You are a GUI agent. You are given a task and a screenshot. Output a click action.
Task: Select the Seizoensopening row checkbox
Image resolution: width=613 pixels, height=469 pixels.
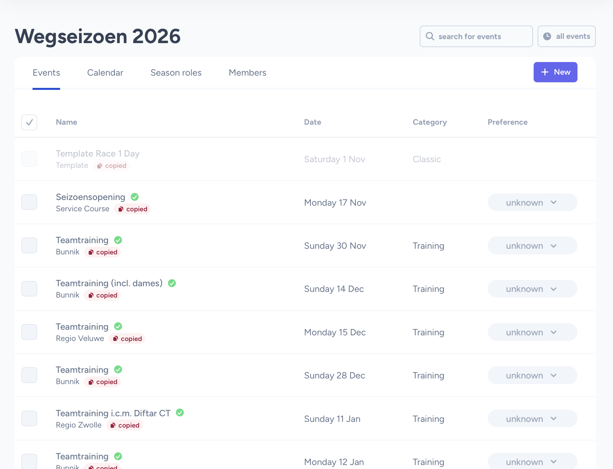[x=29, y=202]
